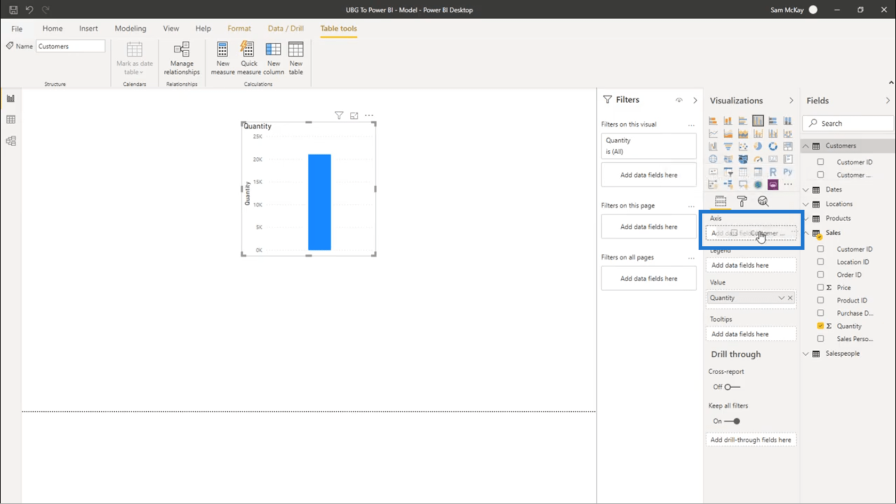The width and height of the screenshot is (896, 504).
Task: Check the Price field
Action: (820, 287)
